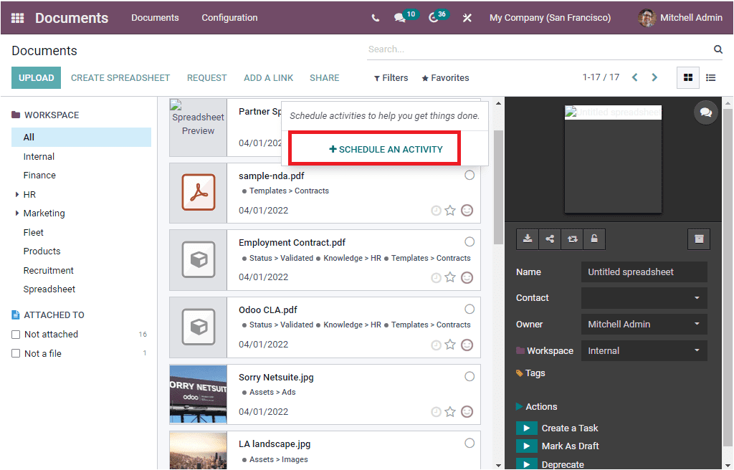This screenshot has height=470, width=734.
Task: Open the Filters dropdown
Action: (391, 77)
